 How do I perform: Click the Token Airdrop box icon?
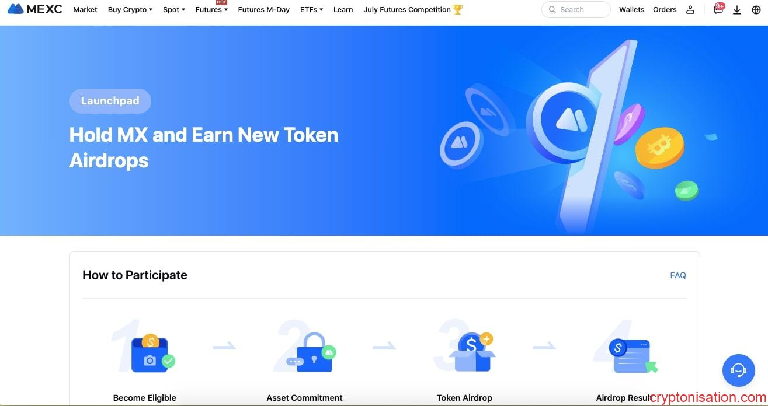click(472, 352)
